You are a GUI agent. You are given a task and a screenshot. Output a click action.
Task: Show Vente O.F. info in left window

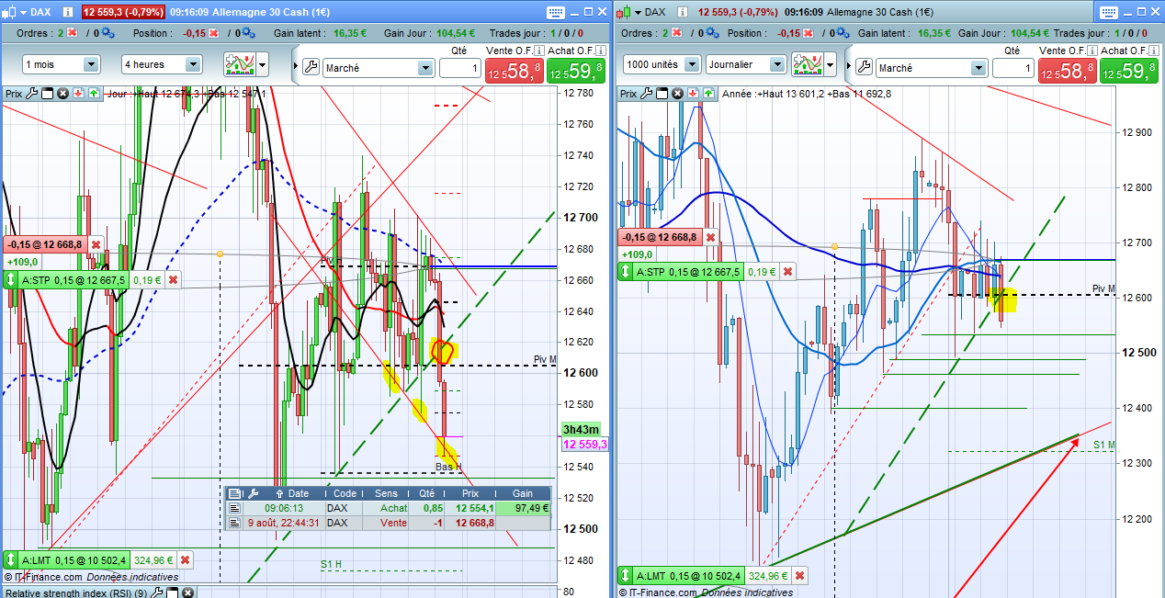pos(539,51)
